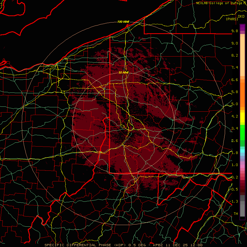Click the 5.8 value on the scale
The width and height of the screenshot is (247, 247).
coord(235,92)
